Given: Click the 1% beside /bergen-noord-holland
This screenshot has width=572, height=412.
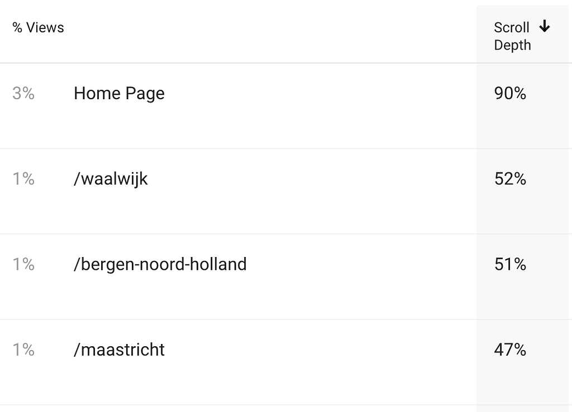Looking at the screenshot, I should [x=22, y=264].
